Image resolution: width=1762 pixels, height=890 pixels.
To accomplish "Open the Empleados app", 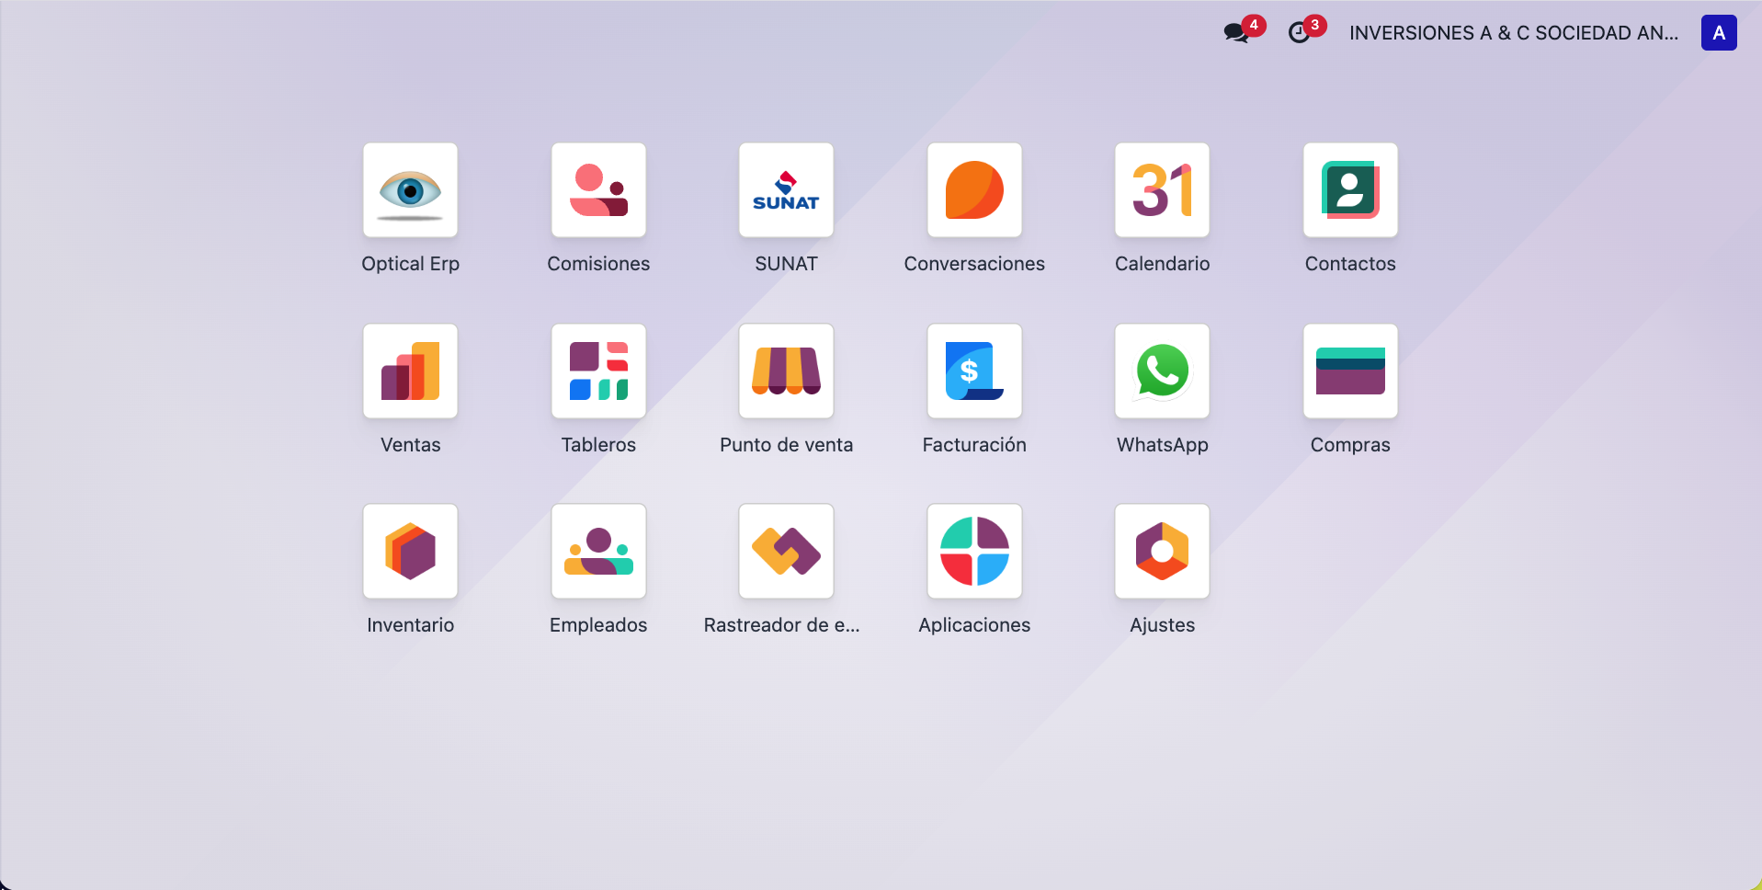I will click(598, 552).
